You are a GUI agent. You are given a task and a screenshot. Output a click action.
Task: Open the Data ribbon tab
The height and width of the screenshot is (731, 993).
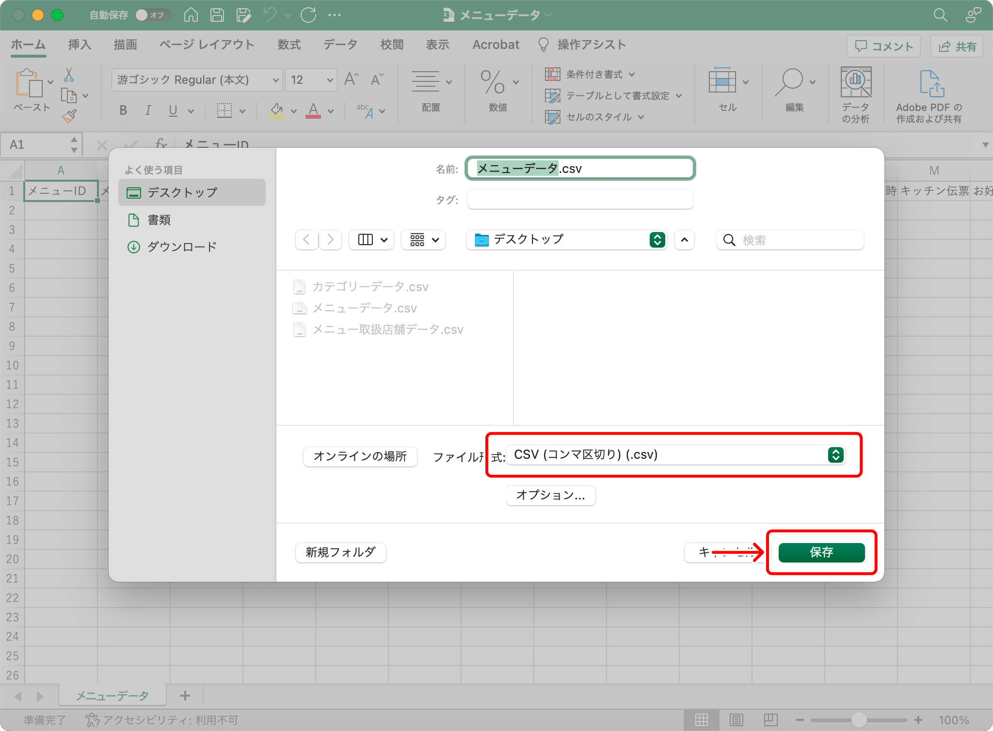[x=340, y=45]
